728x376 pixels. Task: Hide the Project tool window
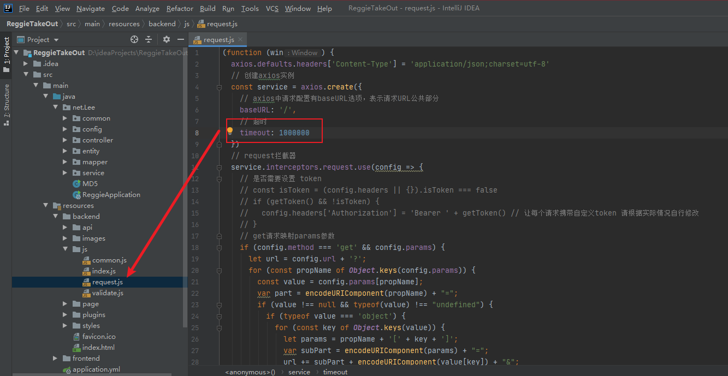click(181, 39)
